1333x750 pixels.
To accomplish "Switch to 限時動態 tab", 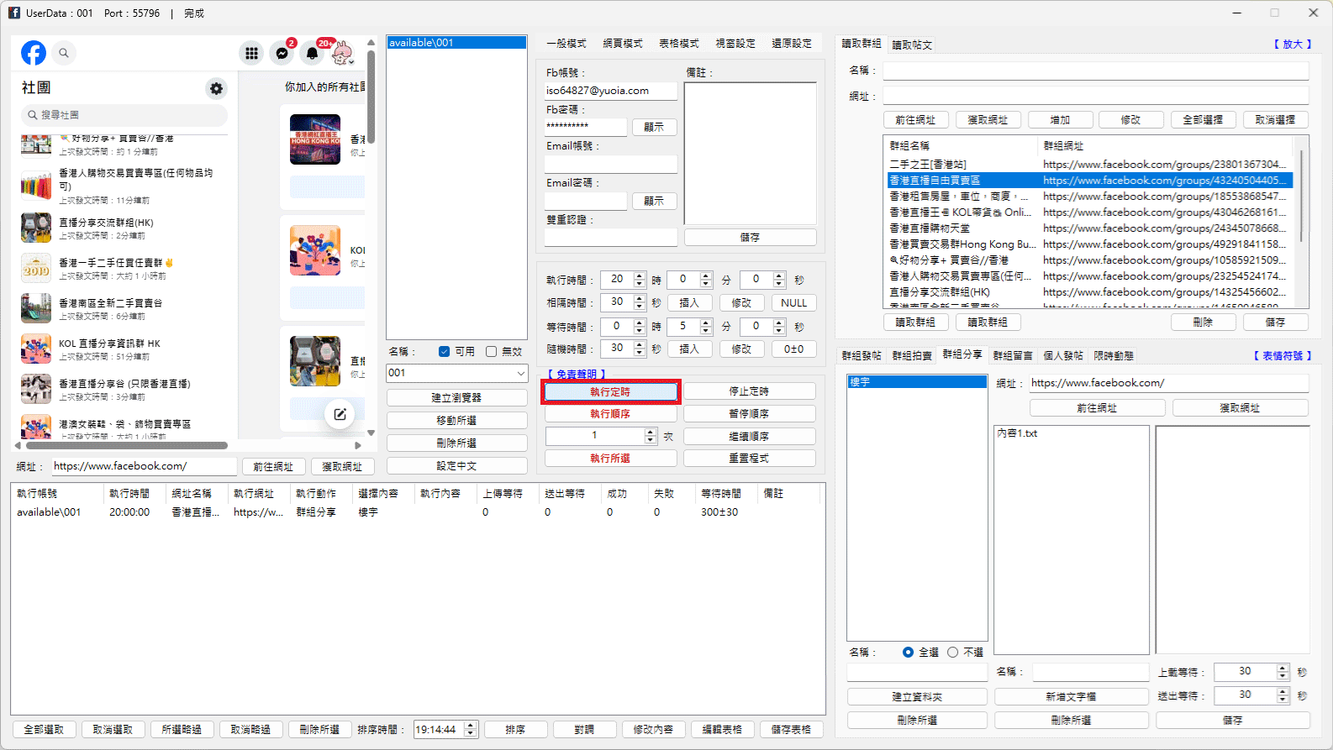I will click(x=1114, y=356).
